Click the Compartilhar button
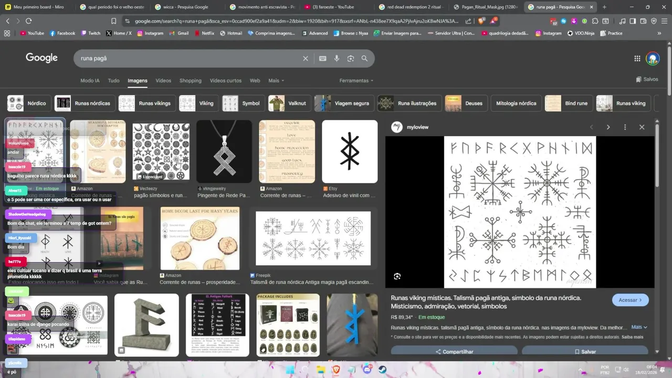Image resolution: width=672 pixels, height=378 pixels. 454,352
